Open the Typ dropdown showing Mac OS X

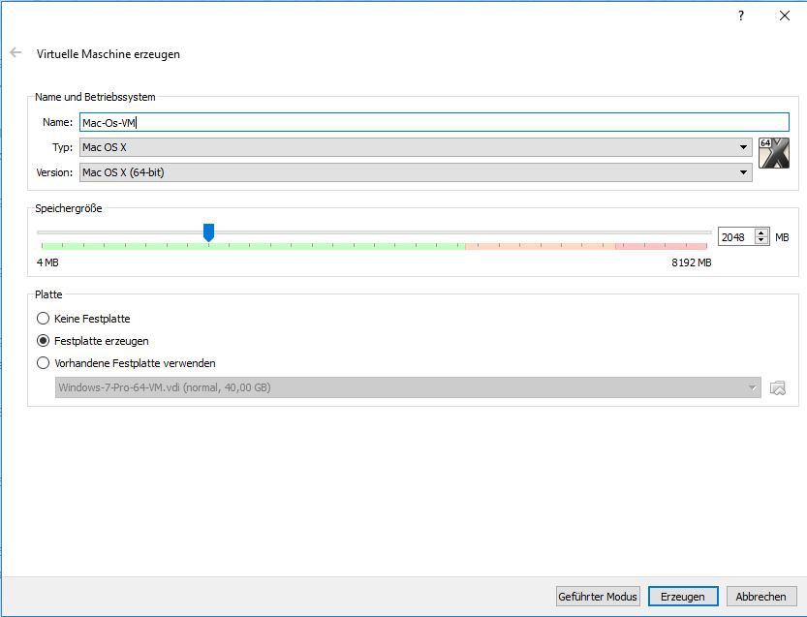click(415, 147)
